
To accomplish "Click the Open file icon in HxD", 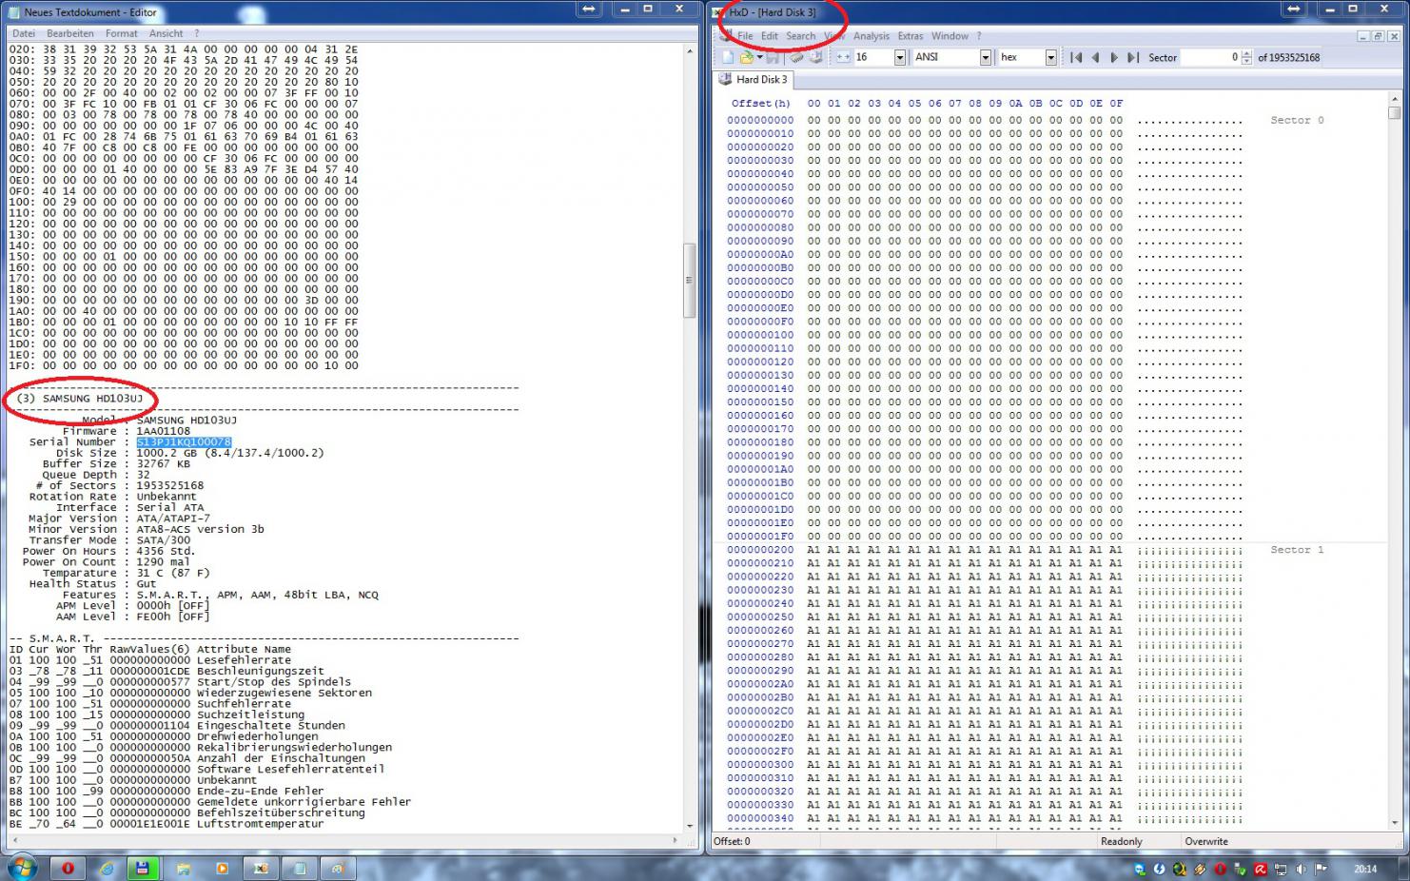I will click(746, 57).
